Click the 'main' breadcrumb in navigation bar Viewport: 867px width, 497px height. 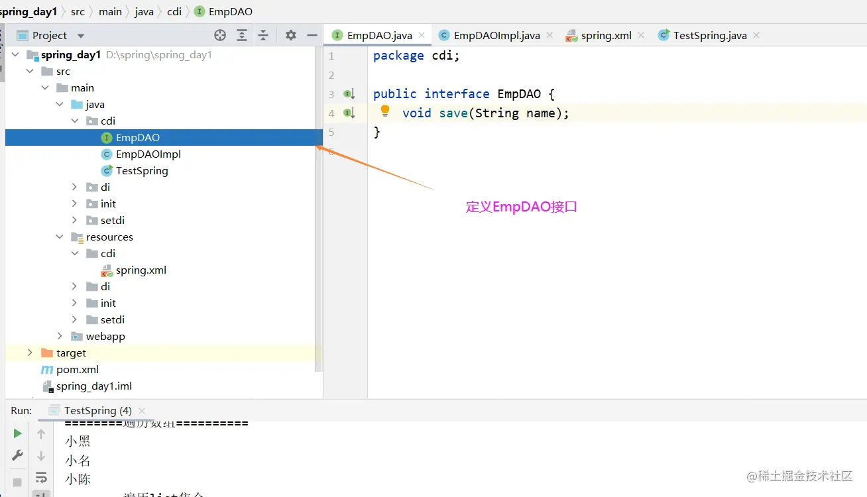[110, 11]
